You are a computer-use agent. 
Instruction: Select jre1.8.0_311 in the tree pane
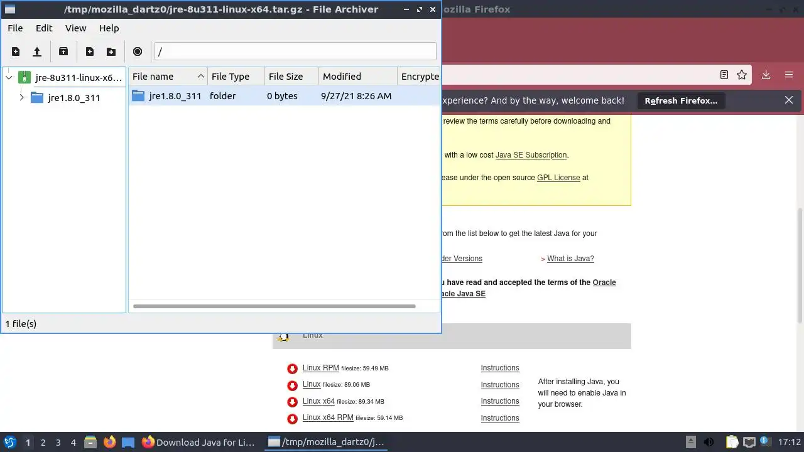tap(74, 98)
